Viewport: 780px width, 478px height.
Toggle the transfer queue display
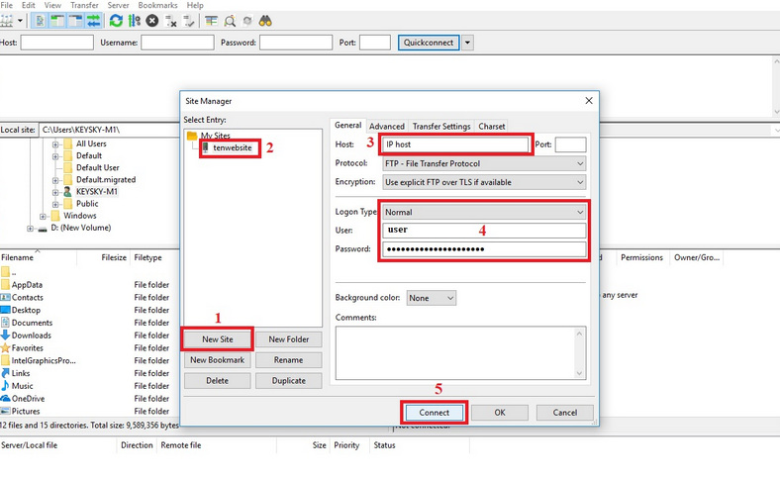[x=93, y=20]
